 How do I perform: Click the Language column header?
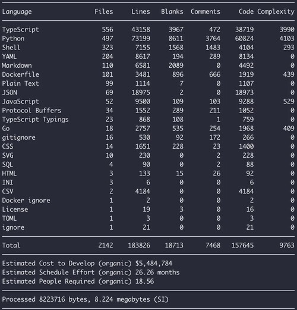tap(17, 12)
